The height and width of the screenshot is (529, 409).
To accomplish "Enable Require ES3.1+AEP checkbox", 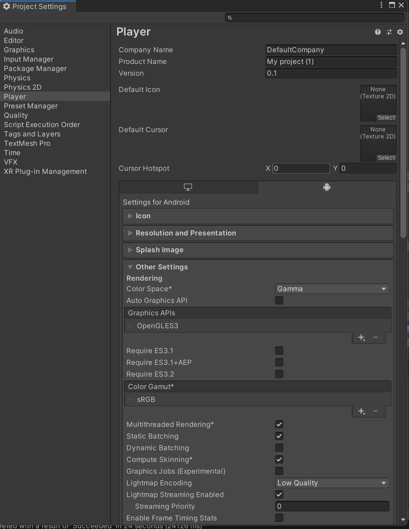I will tap(279, 362).
